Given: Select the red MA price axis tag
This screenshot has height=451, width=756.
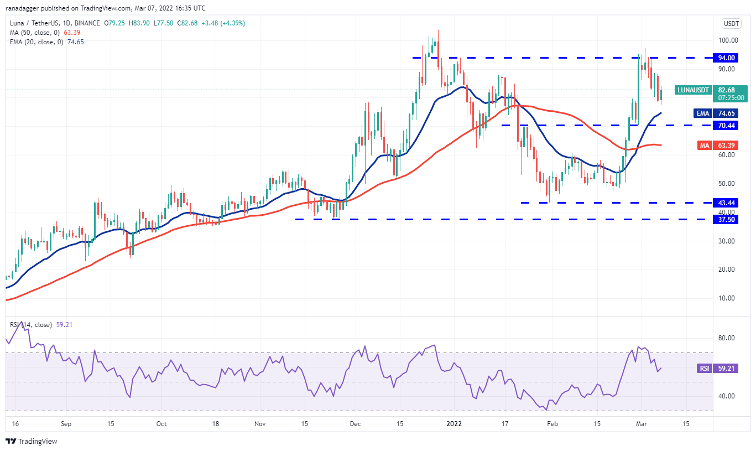Looking at the screenshot, I should (702, 145).
